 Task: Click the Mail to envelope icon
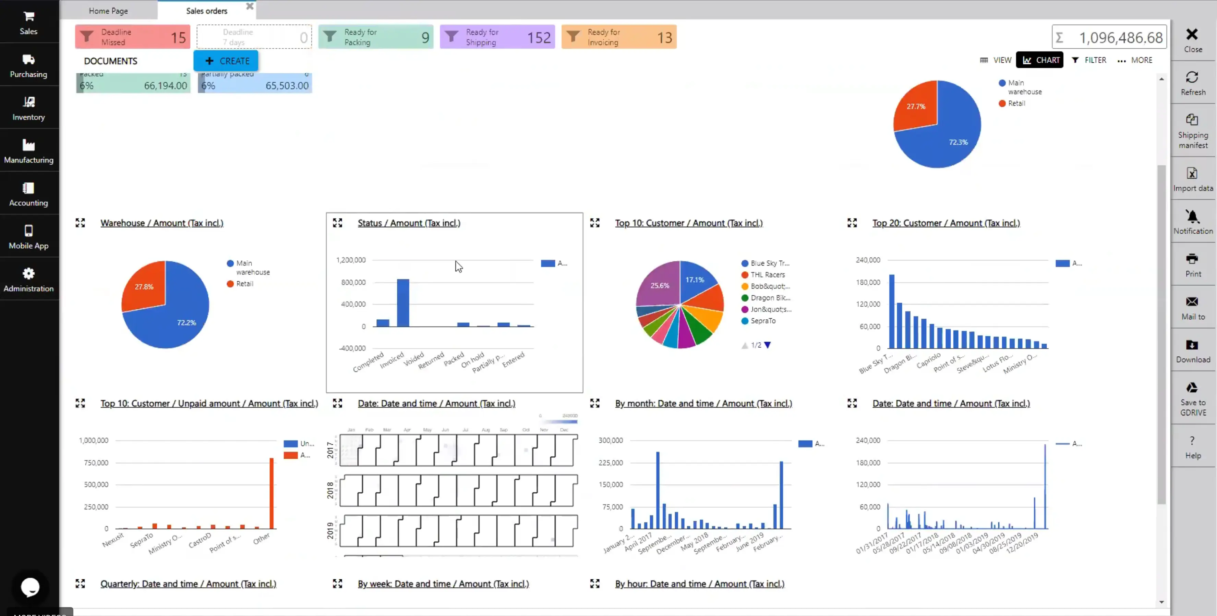[x=1192, y=302]
